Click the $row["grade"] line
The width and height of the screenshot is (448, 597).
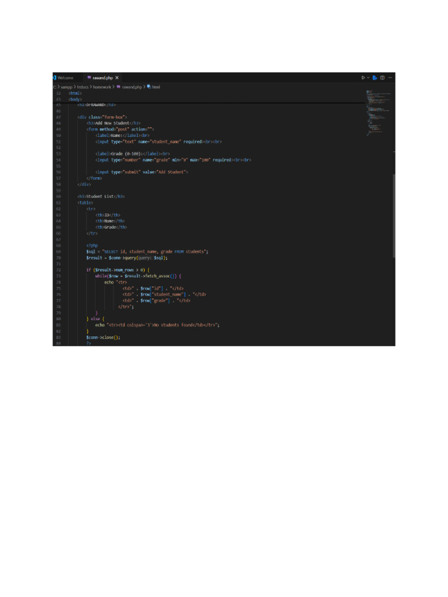tap(156, 301)
